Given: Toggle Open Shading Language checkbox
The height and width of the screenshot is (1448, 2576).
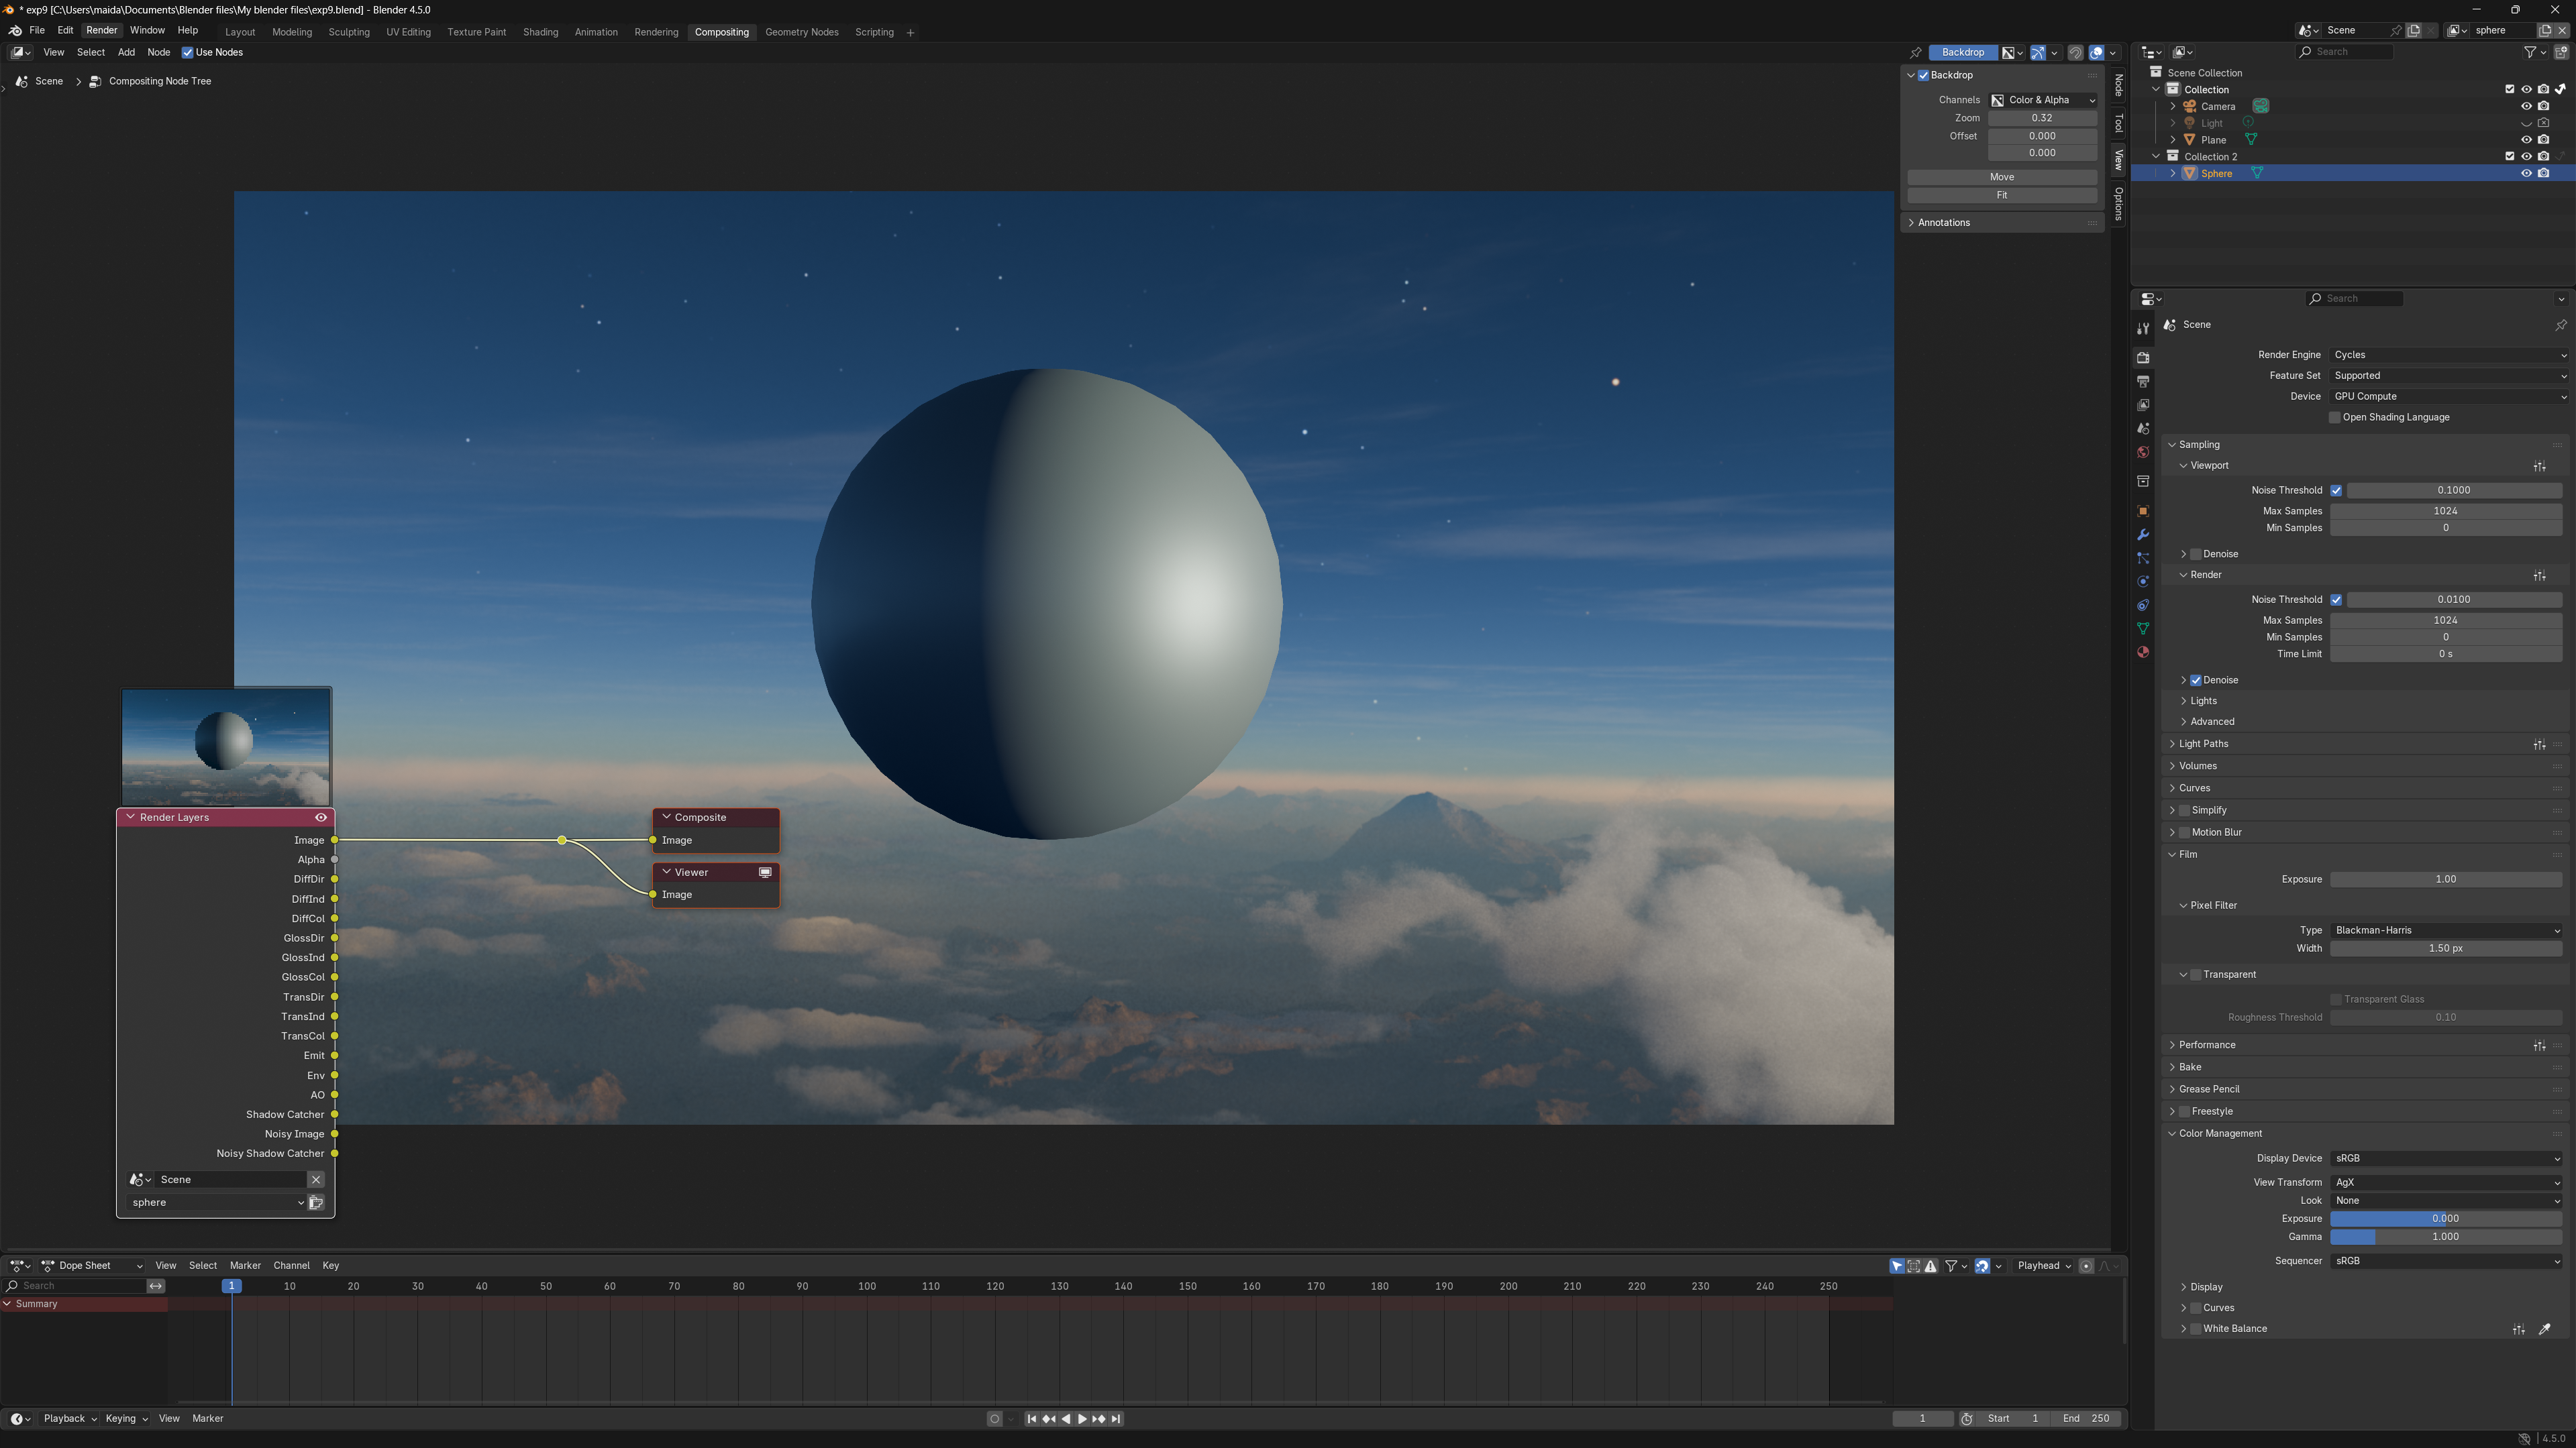Looking at the screenshot, I should (2335, 418).
